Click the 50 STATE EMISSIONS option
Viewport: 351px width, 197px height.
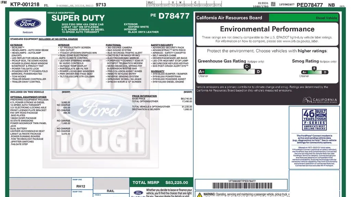point(22,121)
